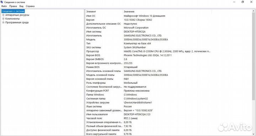Select Программная среда tree item
This screenshot has width=256, height=136.
click(x=17, y=22)
